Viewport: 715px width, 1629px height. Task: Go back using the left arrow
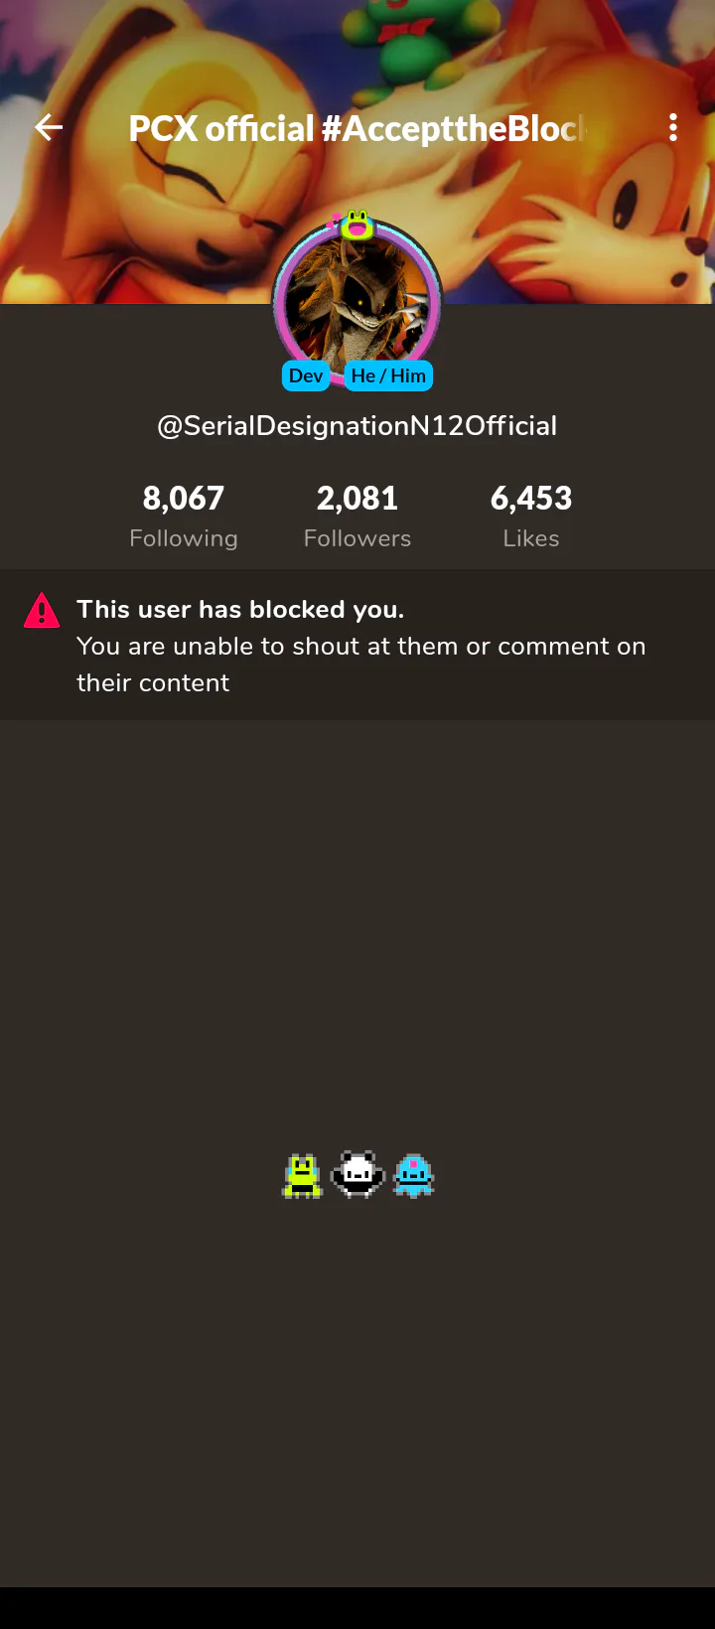coord(49,127)
